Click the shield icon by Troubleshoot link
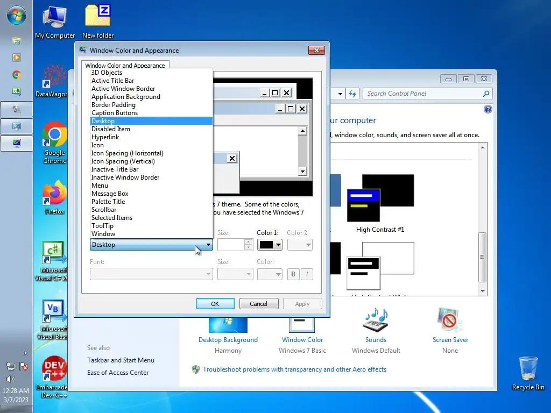This screenshot has height=413, width=551. point(196,369)
